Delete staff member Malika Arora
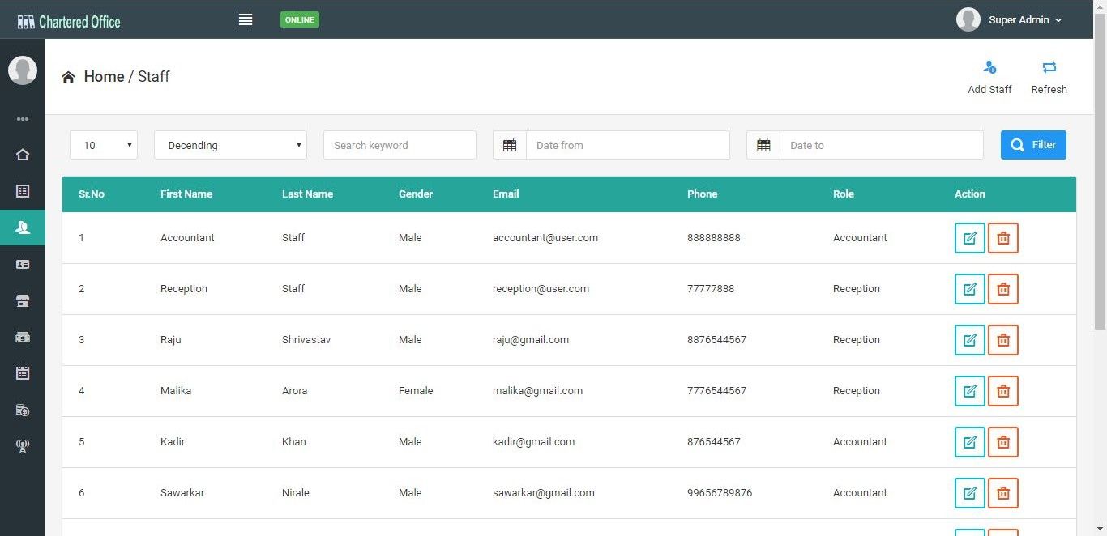This screenshot has height=536, width=1107. coord(1003,391)
